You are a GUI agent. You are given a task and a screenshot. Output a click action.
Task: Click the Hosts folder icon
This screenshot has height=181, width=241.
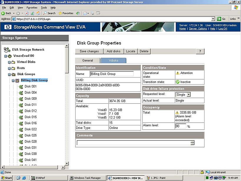coord(13,68)
